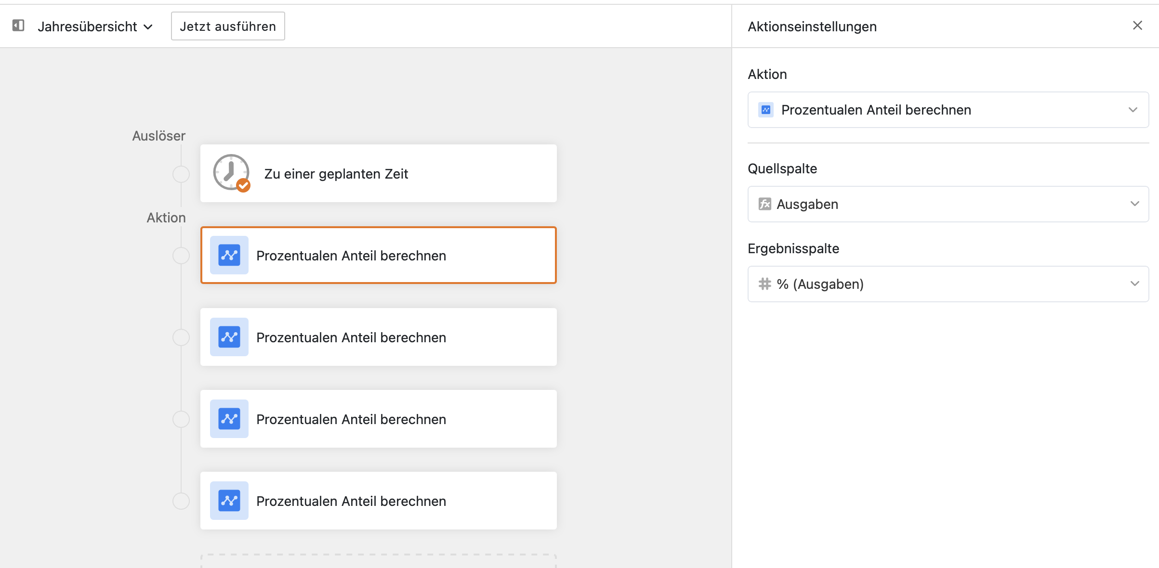The width and height of the screenshot is (1159, 568).
Task: Click the hash number icon beside % (Ausgaben)
Action: click(764, 284)
